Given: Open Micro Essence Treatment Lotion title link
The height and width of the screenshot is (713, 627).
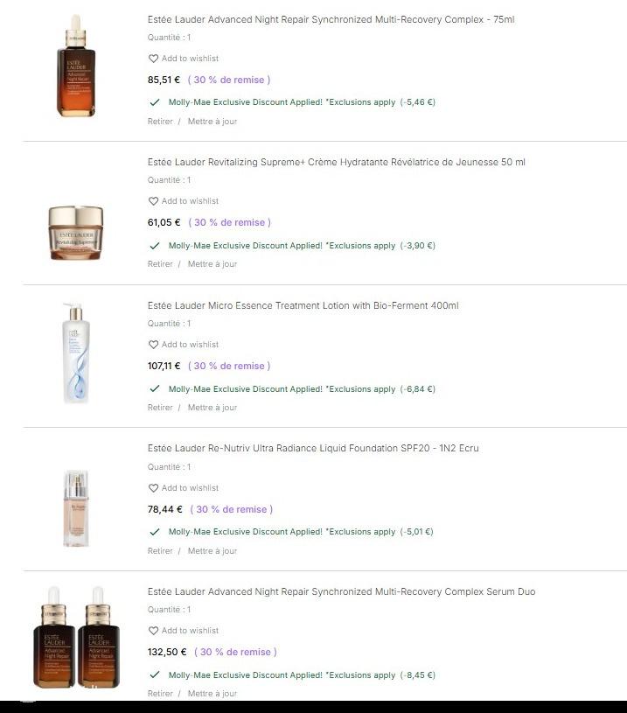Looking at the screenshot, I should [x=303, y=305].
